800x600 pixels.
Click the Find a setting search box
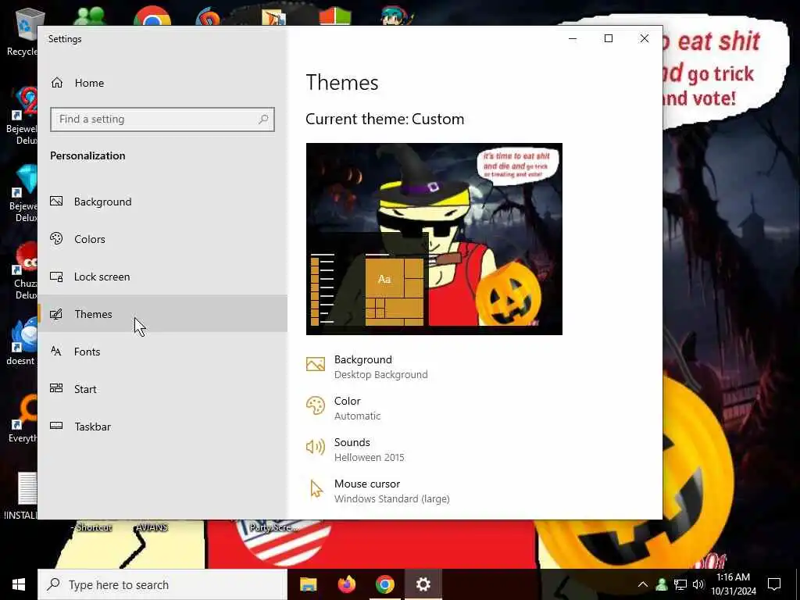162,120
